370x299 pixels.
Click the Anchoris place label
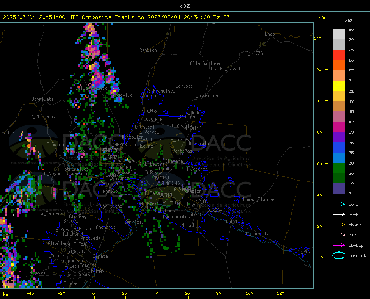(106, 227)
